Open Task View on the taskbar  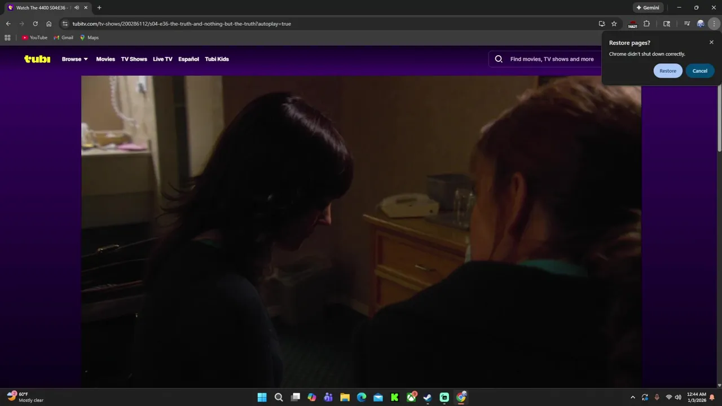tap(296, 398)
